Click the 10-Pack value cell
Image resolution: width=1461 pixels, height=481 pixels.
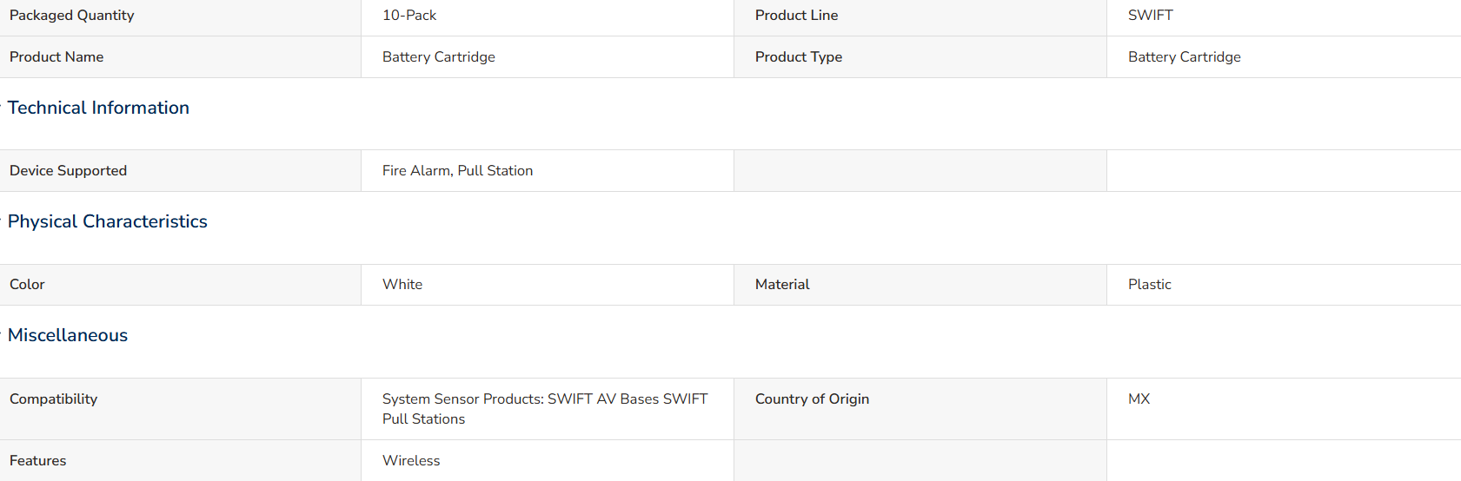[x=409, y=16]
